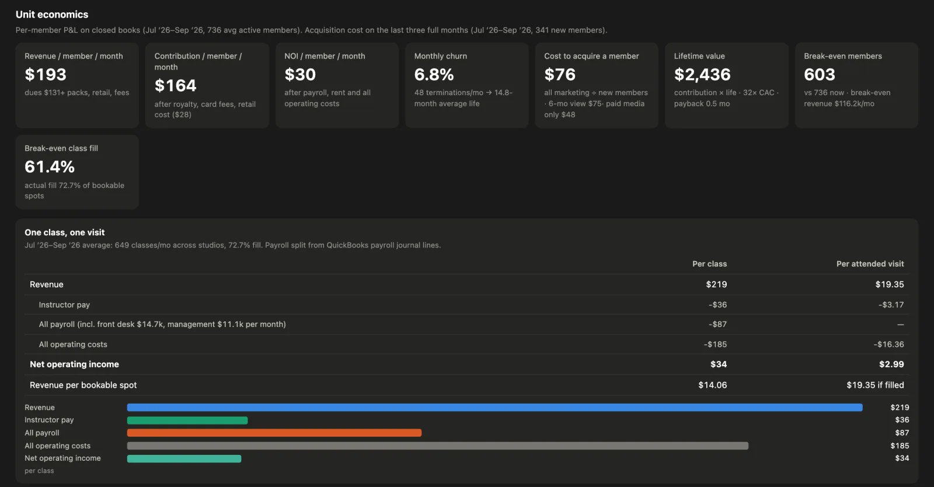Click the $19.35 if filled cell
The image size is (934, 487).
pos(875,385)
